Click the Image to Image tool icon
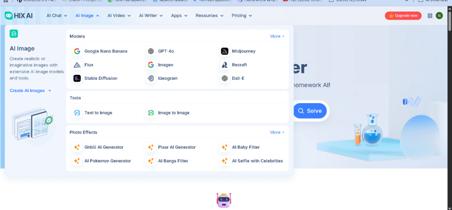Viewport: 452px width, 210px height. (151, 113)
